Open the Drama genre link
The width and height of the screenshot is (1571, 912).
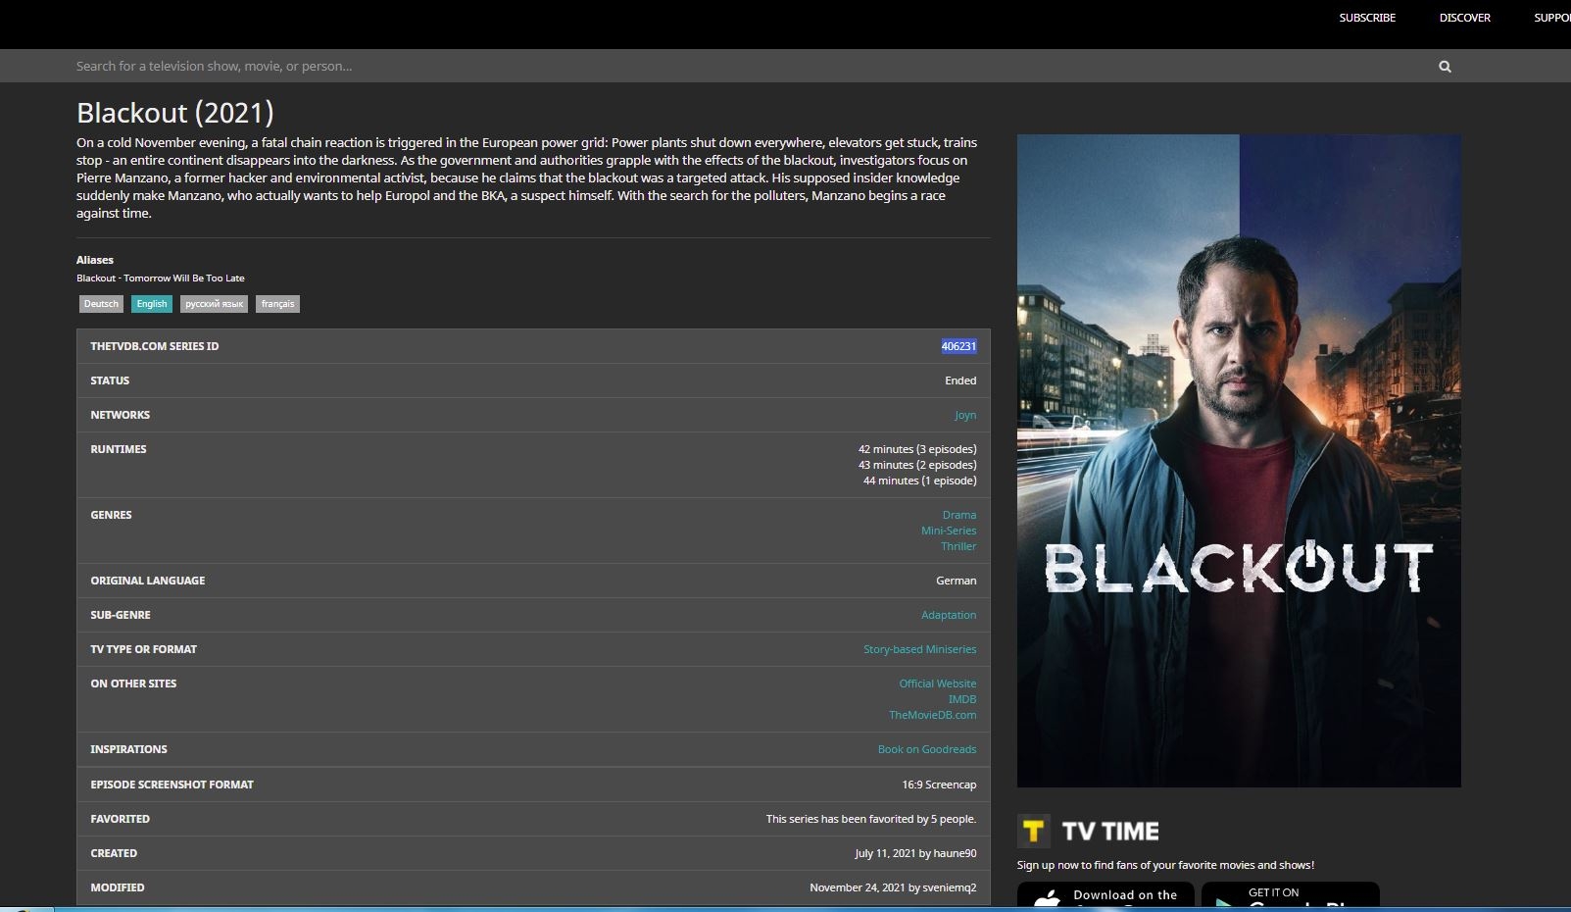point(959,515)
